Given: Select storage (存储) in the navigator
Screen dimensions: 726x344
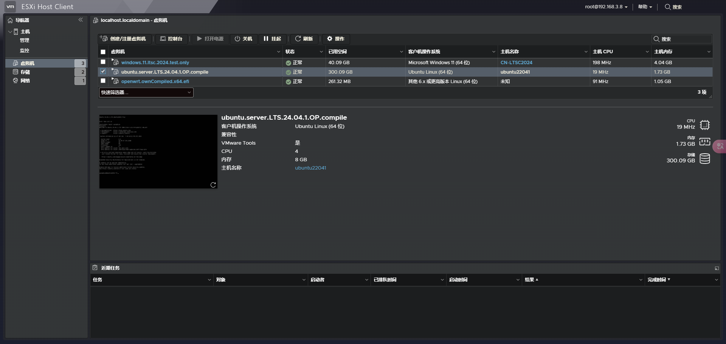Looking at the screenshot, I should [25, 72].
